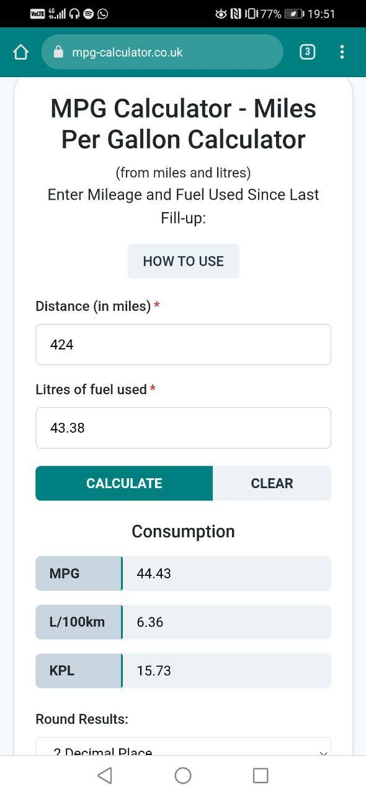This screenshot has height=796, width=366.
Task: Click the CALCULATE button
Action: pos(124,483)
